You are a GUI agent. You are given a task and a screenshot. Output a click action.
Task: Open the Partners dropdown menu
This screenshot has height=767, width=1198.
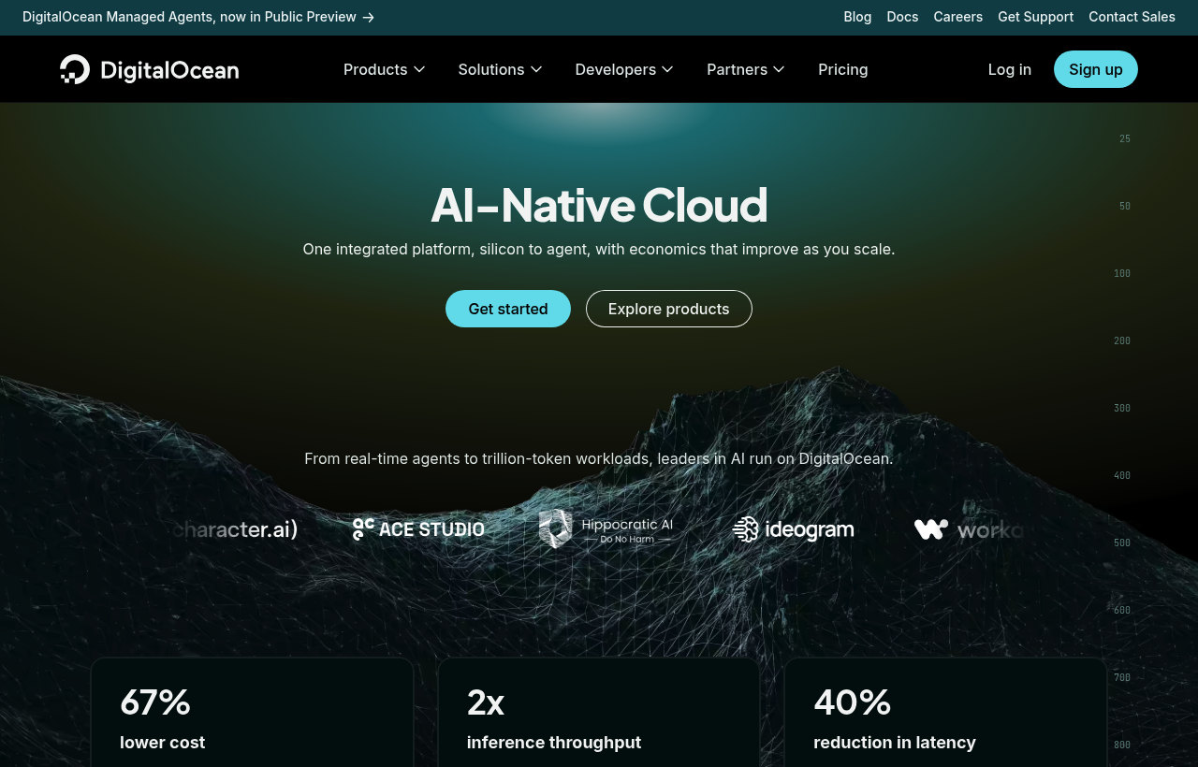pos(746,69)
